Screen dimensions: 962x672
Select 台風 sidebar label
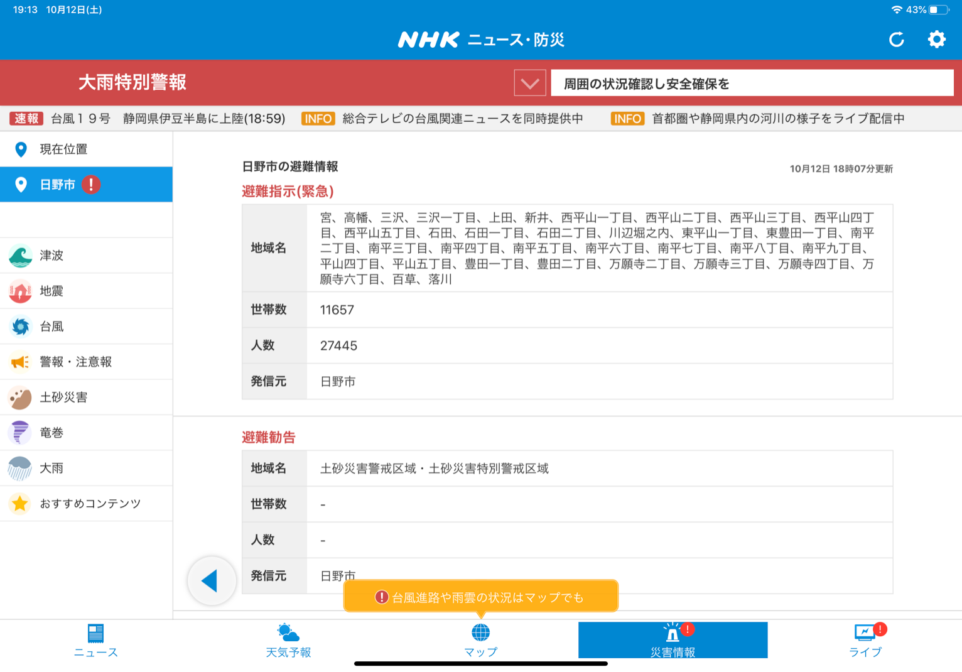[51, 327]
